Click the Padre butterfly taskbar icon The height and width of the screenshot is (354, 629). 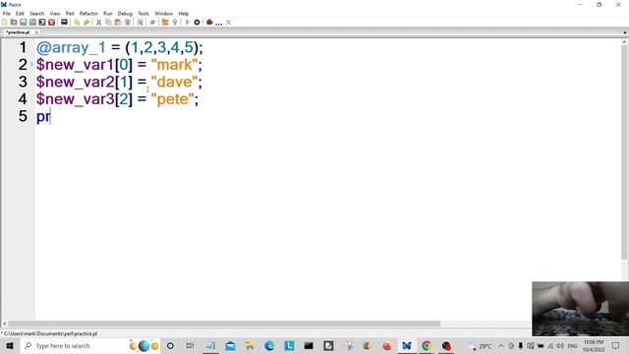[407, 345]
